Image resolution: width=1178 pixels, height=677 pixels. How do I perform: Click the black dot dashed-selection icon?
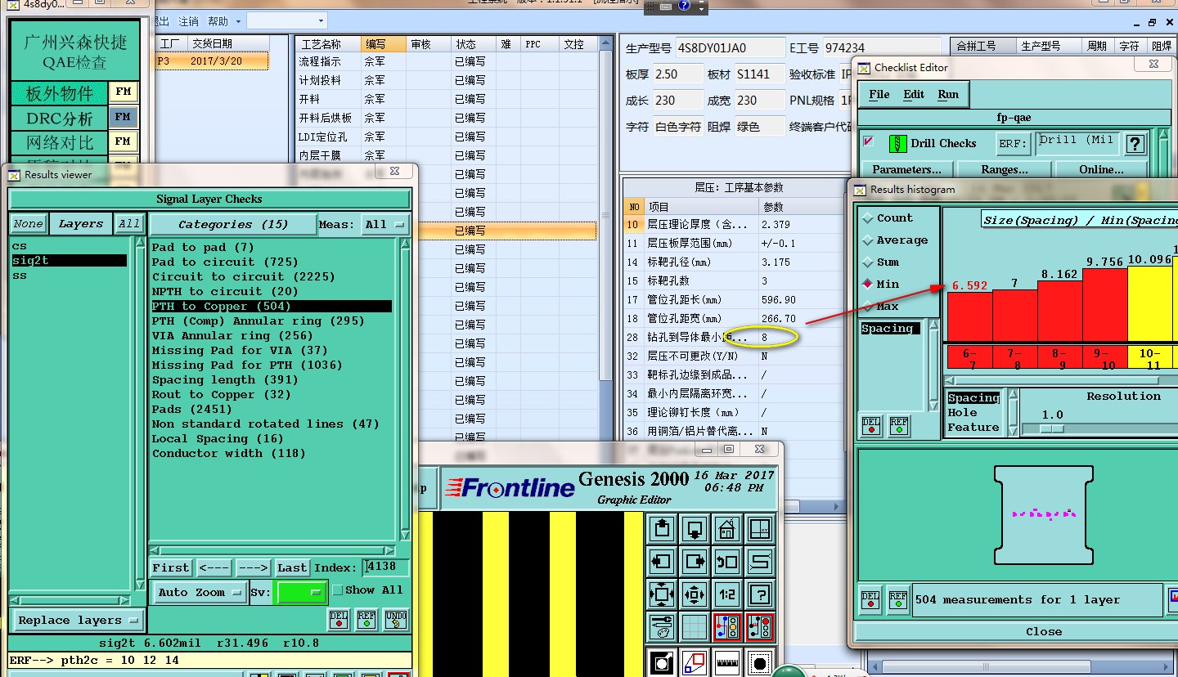point(761,663)
